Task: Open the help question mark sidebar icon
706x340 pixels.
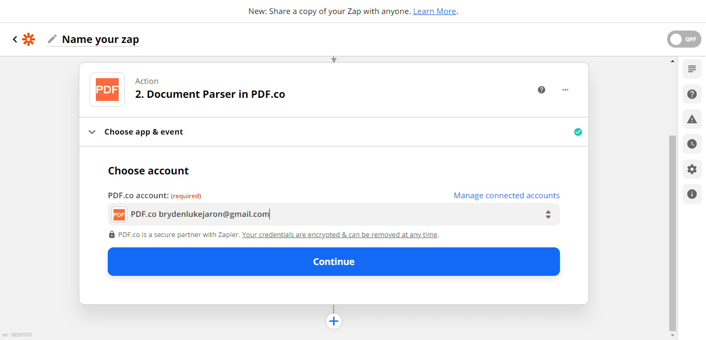Action: click(x=692, y=94)
